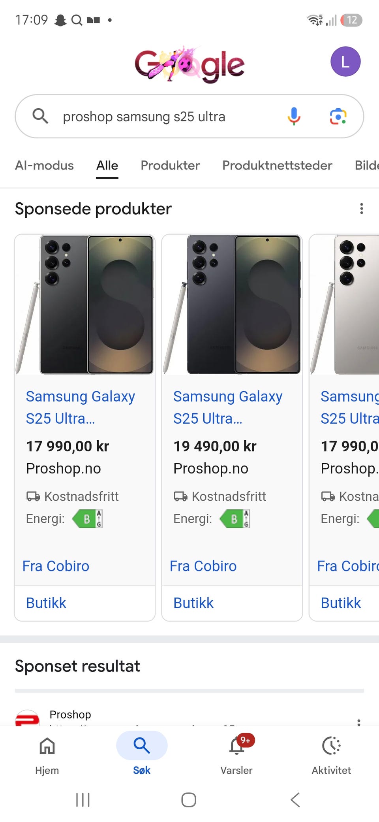Open Sponsede produkter three-dot options

click(361, 209)
